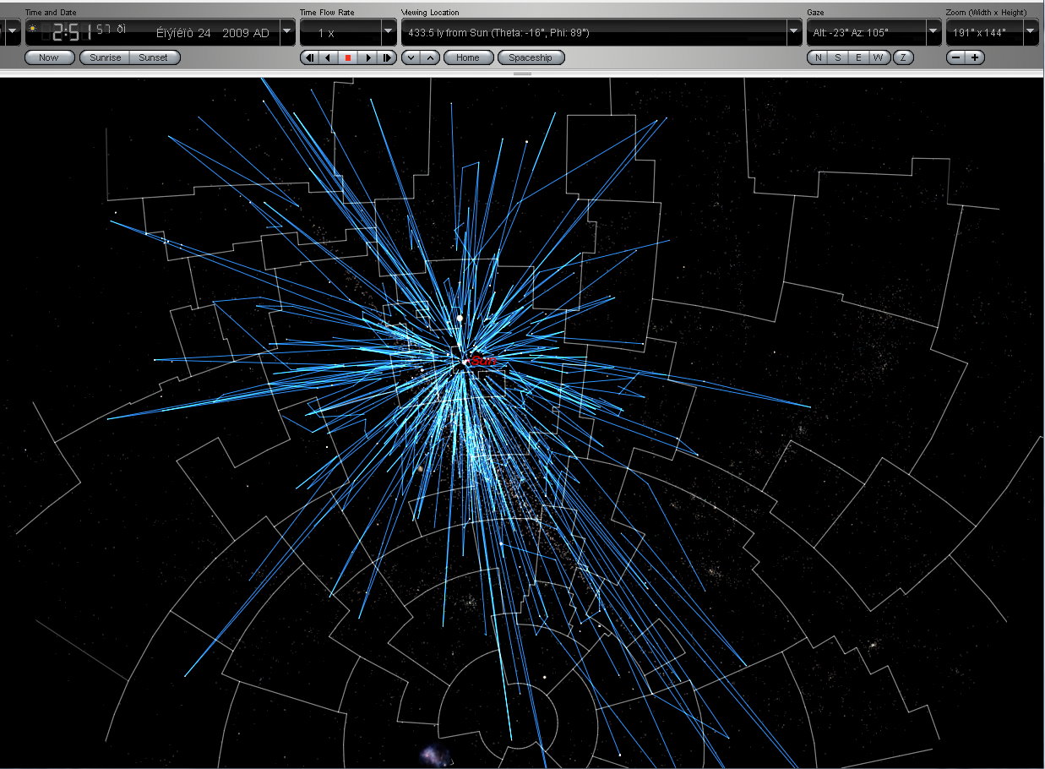
Task: Jump time to Sunrise
Action: coord(105,57)
